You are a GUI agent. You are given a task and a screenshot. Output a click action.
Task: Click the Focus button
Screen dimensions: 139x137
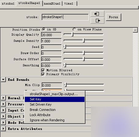pos(114,17)
